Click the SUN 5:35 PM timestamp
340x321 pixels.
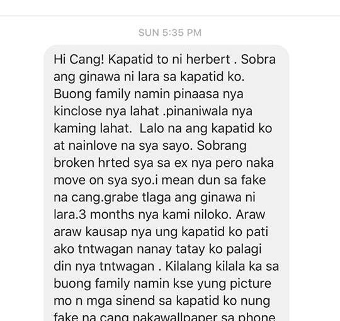click(170, 33)
